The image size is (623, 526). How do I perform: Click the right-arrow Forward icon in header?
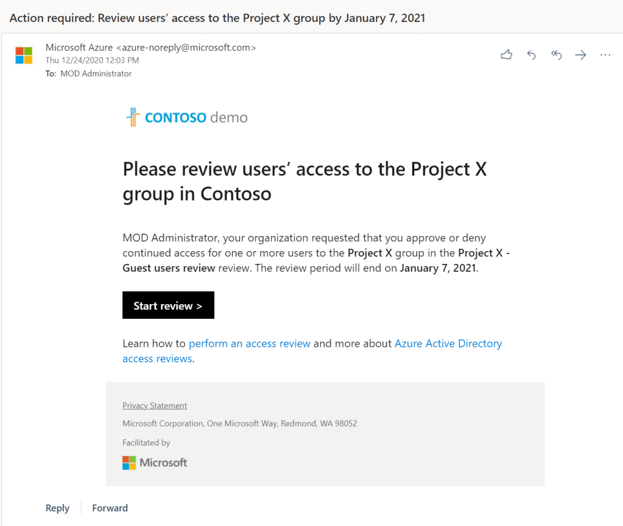(580, 55)
